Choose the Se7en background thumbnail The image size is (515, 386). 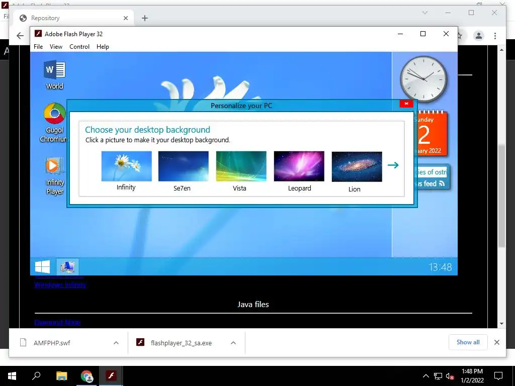pos(183,166)
